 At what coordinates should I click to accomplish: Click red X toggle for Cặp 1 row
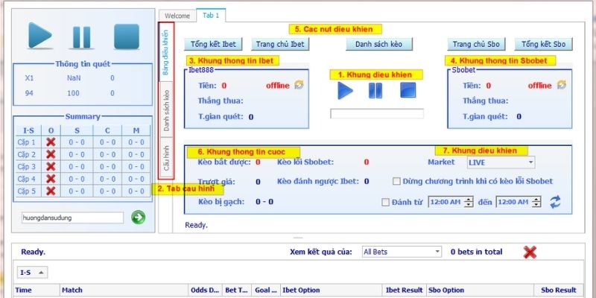pos(51,142)
